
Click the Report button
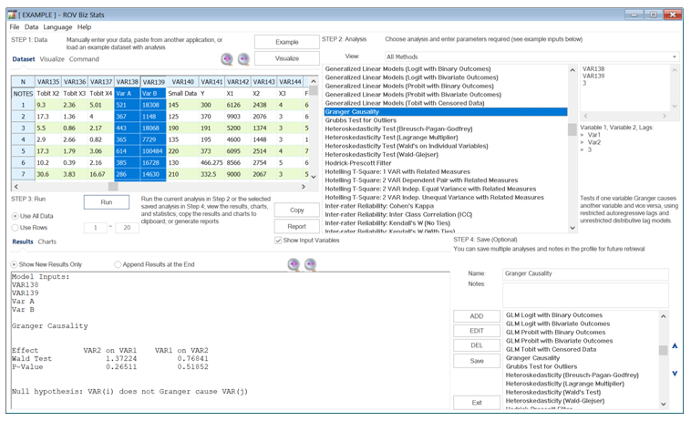(296, 226)
